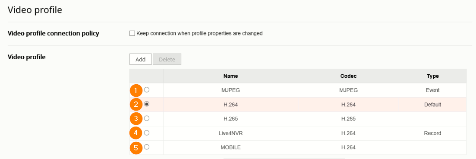The image size is (476, 159).
Task: Click orange marker number 3
Action: coord(136,118)
